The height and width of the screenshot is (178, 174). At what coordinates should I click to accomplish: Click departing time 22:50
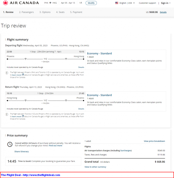tap(9, 52)
